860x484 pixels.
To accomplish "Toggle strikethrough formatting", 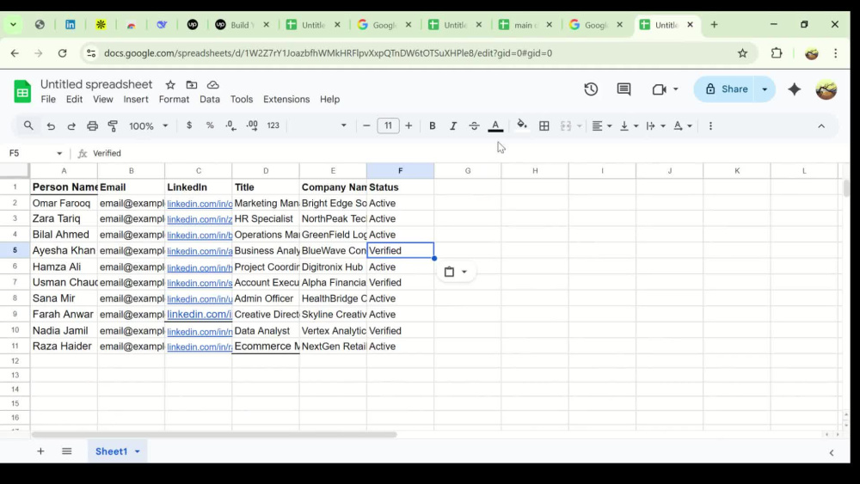I will pos(474,126).
